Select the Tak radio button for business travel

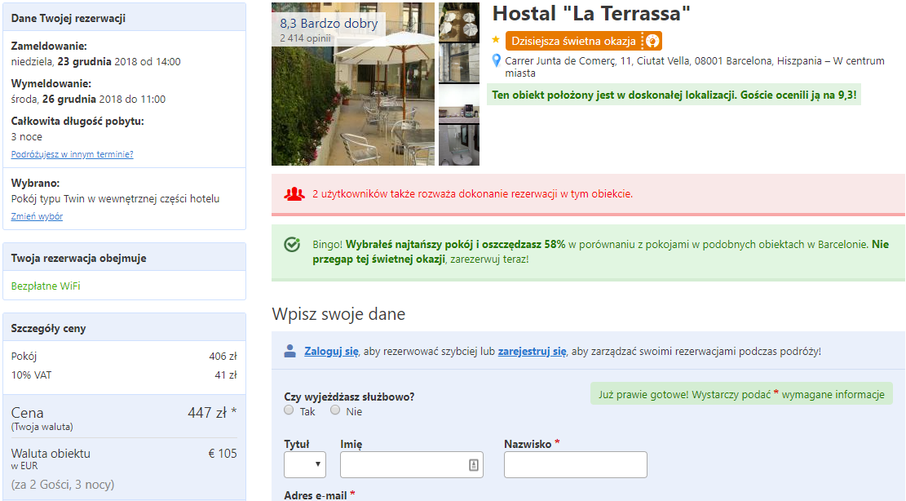pos(289,410)
